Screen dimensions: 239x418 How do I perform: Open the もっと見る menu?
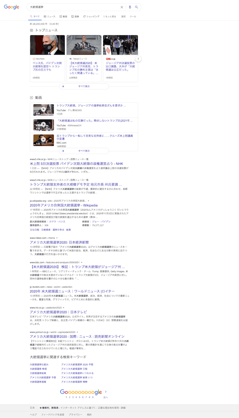tap(110, 16)
